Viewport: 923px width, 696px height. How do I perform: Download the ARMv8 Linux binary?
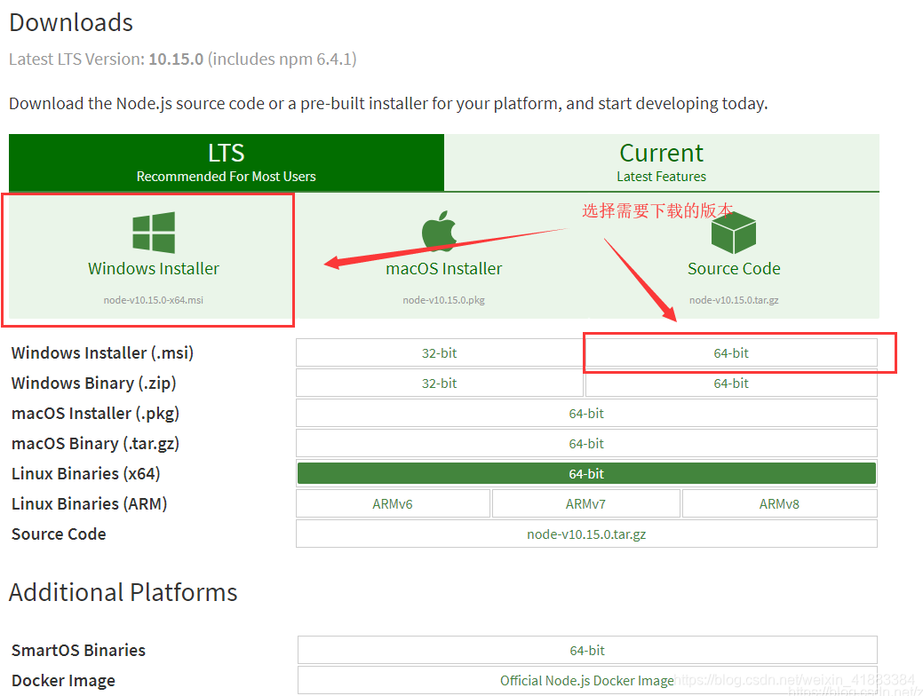(779, 502)
